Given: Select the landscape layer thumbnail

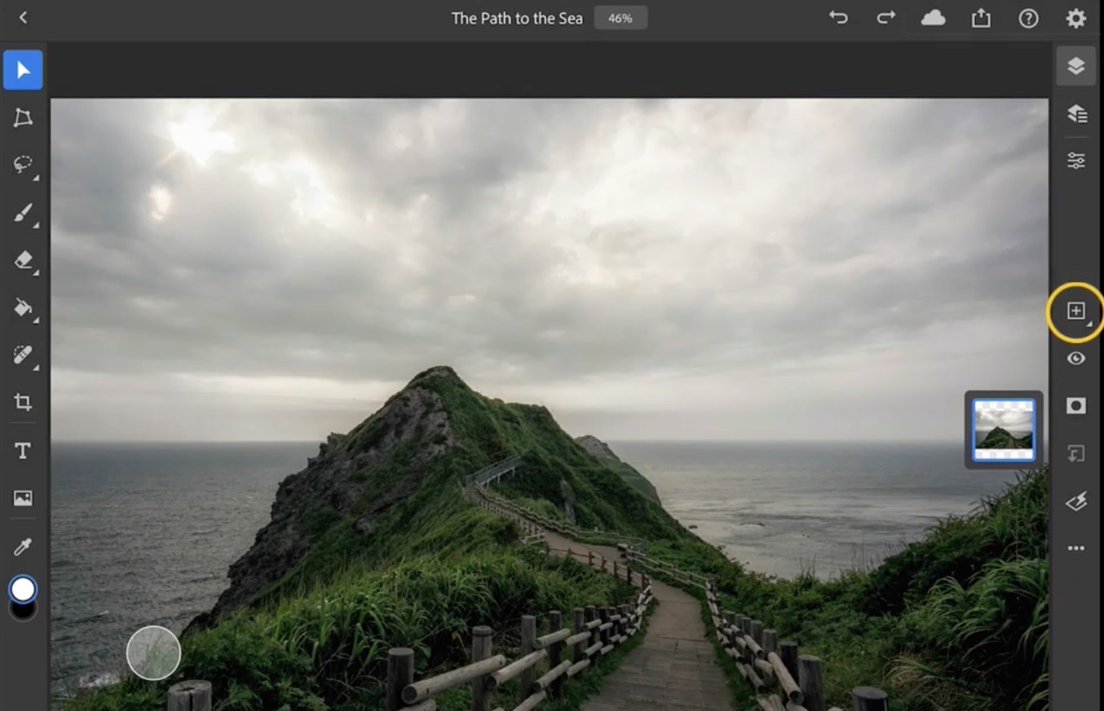Looking at the screenshot, I should (x=1004, y=430).
